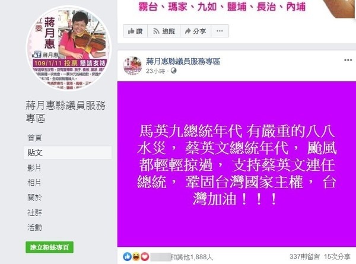Viewport: 356px width, 264px height.
Task: Open the three-dots page options menu beside 分享
Action: 220,31
